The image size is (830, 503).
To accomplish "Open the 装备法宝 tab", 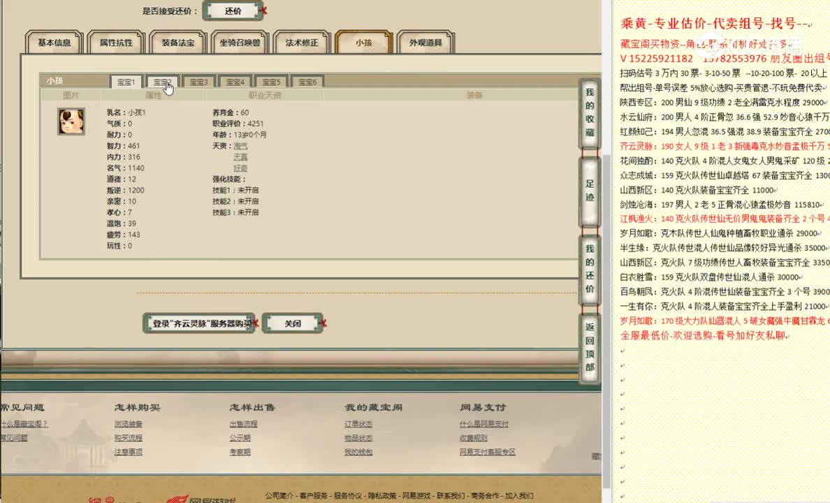I will pyautogui.click(x=178, y=43).
